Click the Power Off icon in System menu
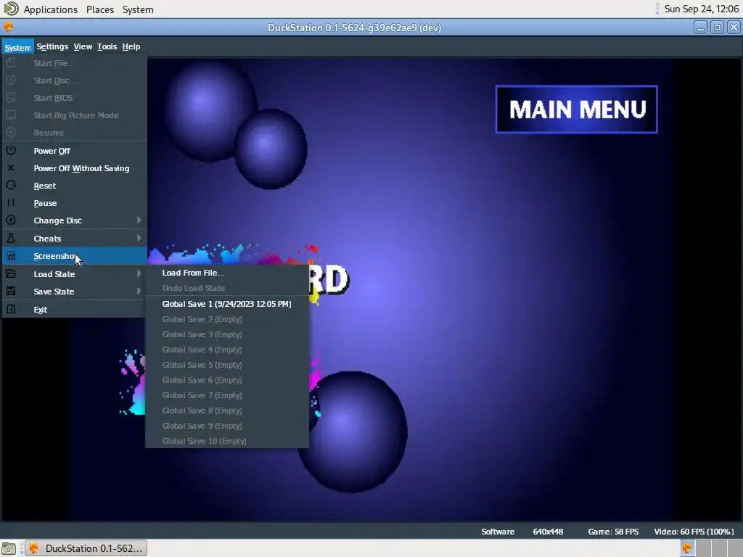This screenshot has width=743, height=557. tap(11, 151)
